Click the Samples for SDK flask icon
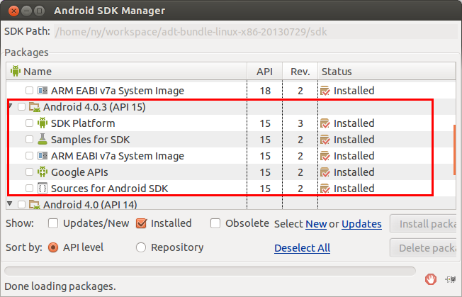 click(42, 140)
